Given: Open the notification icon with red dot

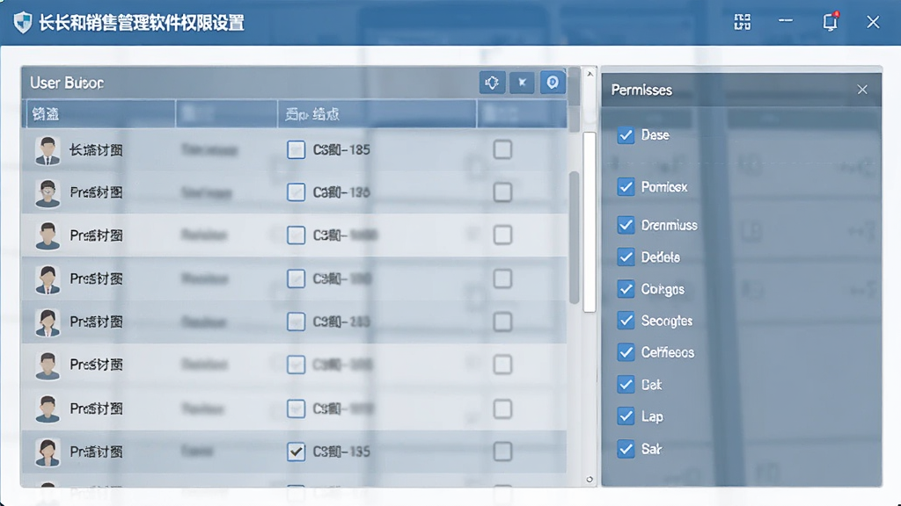Looking at the screenshot, I should (x=831, y=22).
